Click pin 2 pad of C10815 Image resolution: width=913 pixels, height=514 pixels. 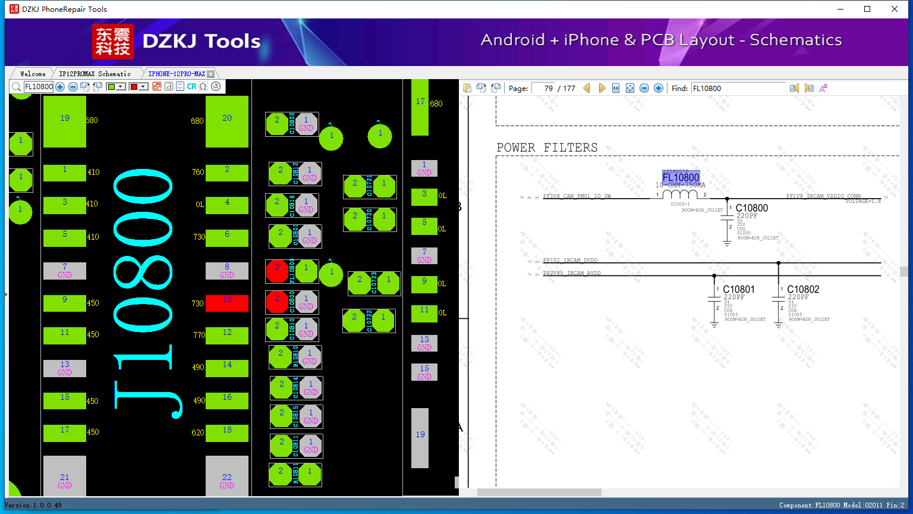(x=282, y=416)
